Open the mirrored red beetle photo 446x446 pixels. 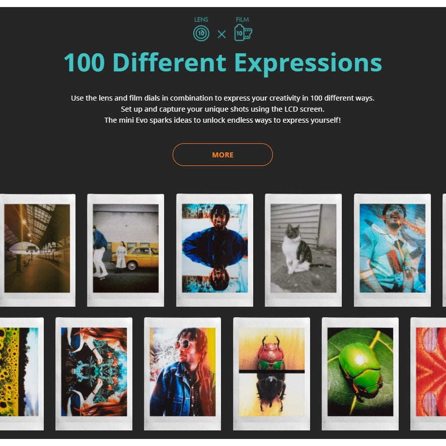click(x=271, y=374)
